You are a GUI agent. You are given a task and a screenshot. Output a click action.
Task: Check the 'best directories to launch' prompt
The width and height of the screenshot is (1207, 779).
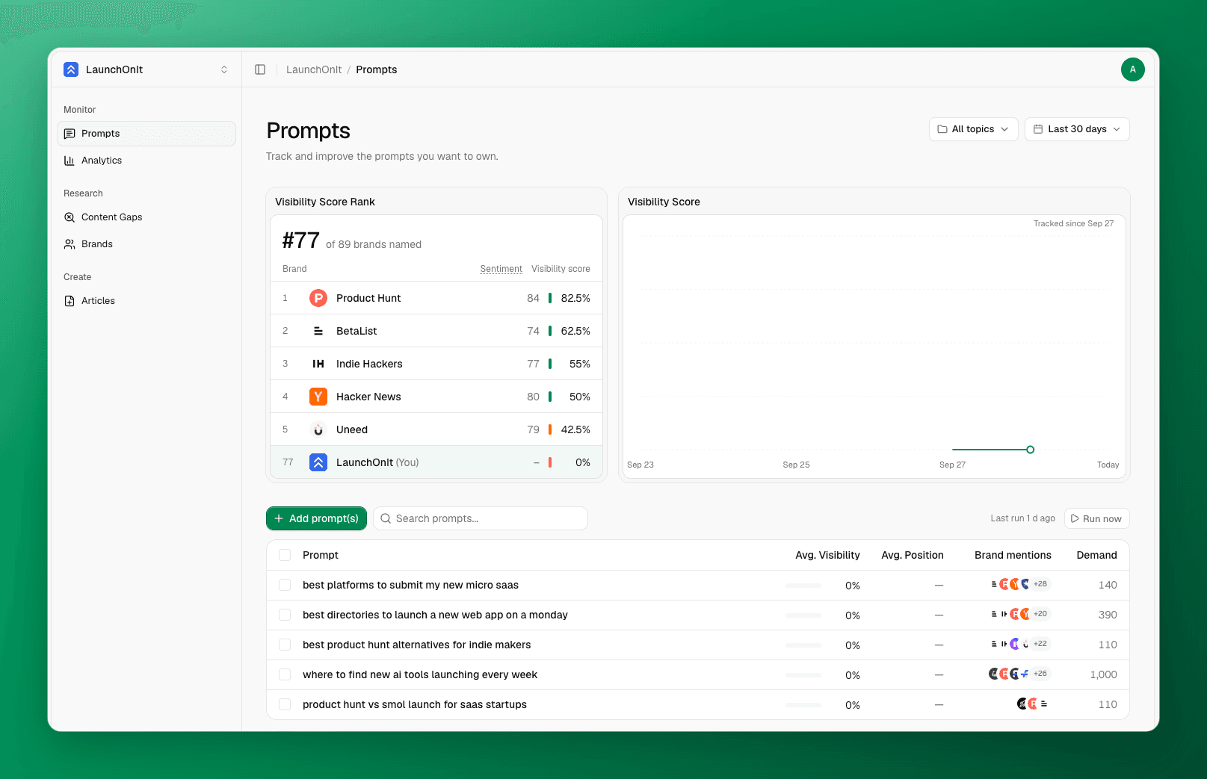coord(285,615)
